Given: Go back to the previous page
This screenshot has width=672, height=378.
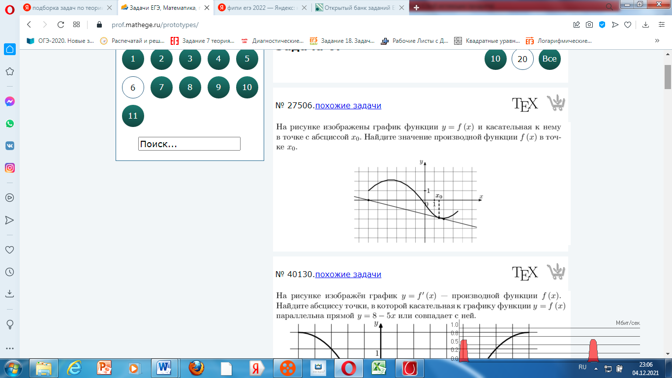Looking at the screenshot, I should 29,25.
